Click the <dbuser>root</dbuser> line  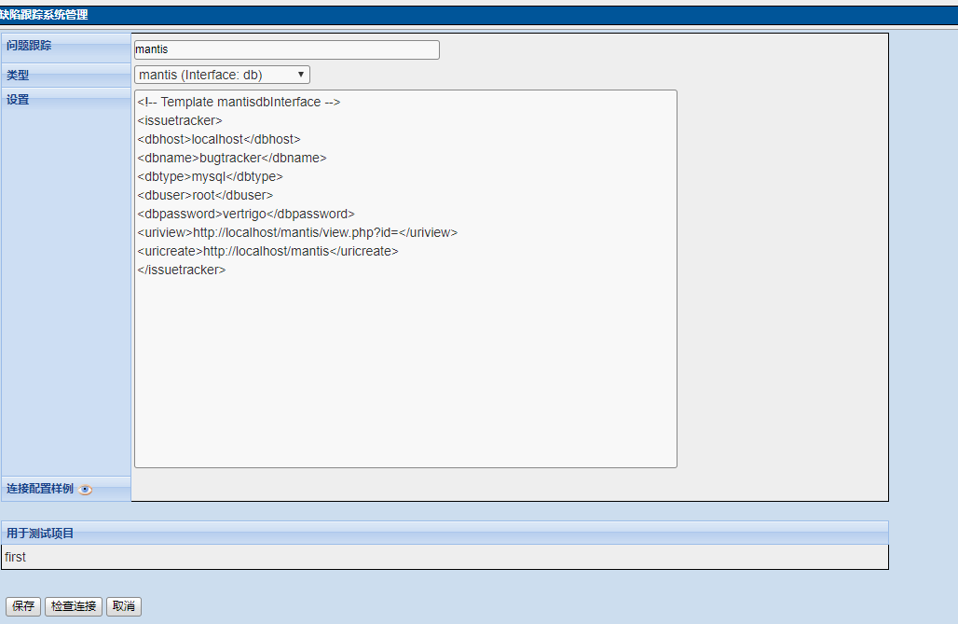(205, 195)
